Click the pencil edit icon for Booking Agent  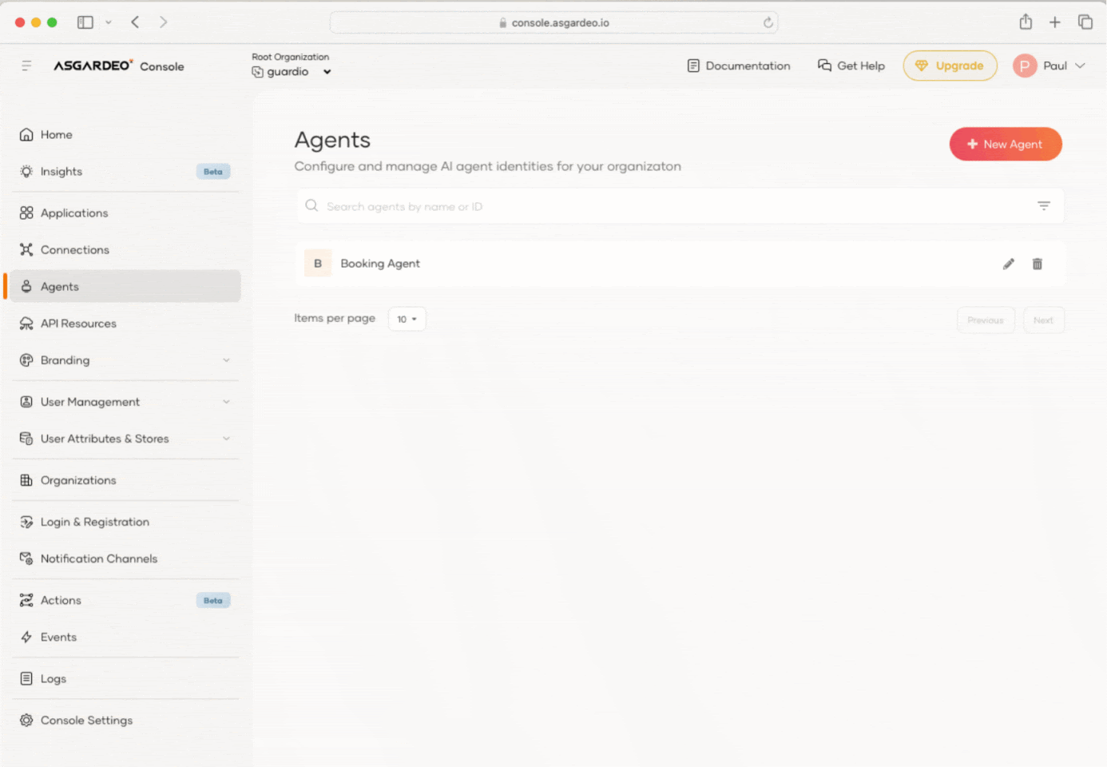[1008, 264]
